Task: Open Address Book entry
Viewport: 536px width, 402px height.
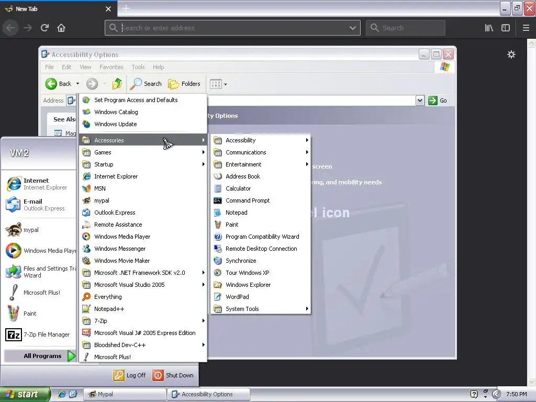Action: pos(261,176)
